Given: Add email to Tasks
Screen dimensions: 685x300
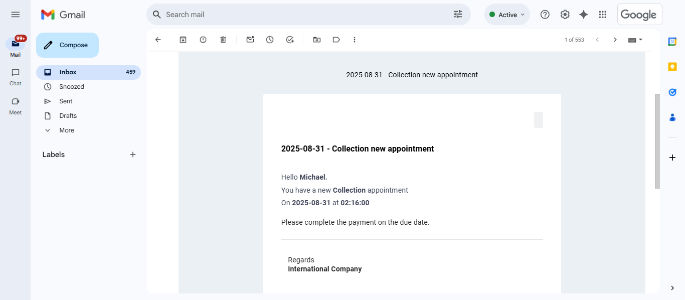Looking at the screenshot, I should click(290, 40).
